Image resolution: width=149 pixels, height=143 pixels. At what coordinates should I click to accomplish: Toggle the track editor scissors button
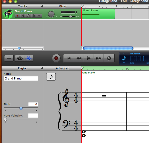tap(29, 58)
